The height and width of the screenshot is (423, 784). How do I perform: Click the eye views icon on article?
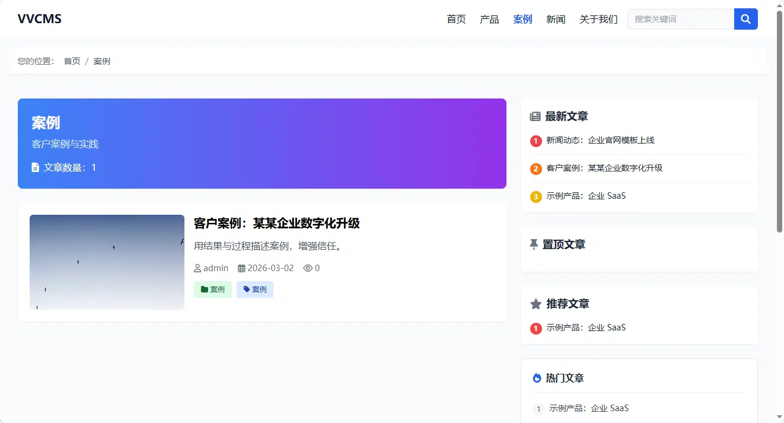[x=308, y=268]
